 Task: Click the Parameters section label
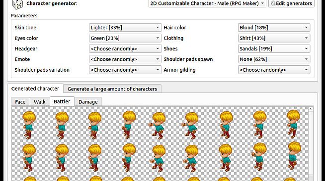pyautogui.click(x=24, y=16)
